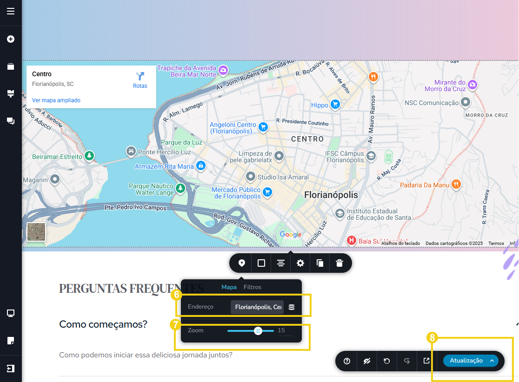
Task: Click Mercado Público de Florianópolis marker
Action: pyautogui.click(x=267, y=192)
